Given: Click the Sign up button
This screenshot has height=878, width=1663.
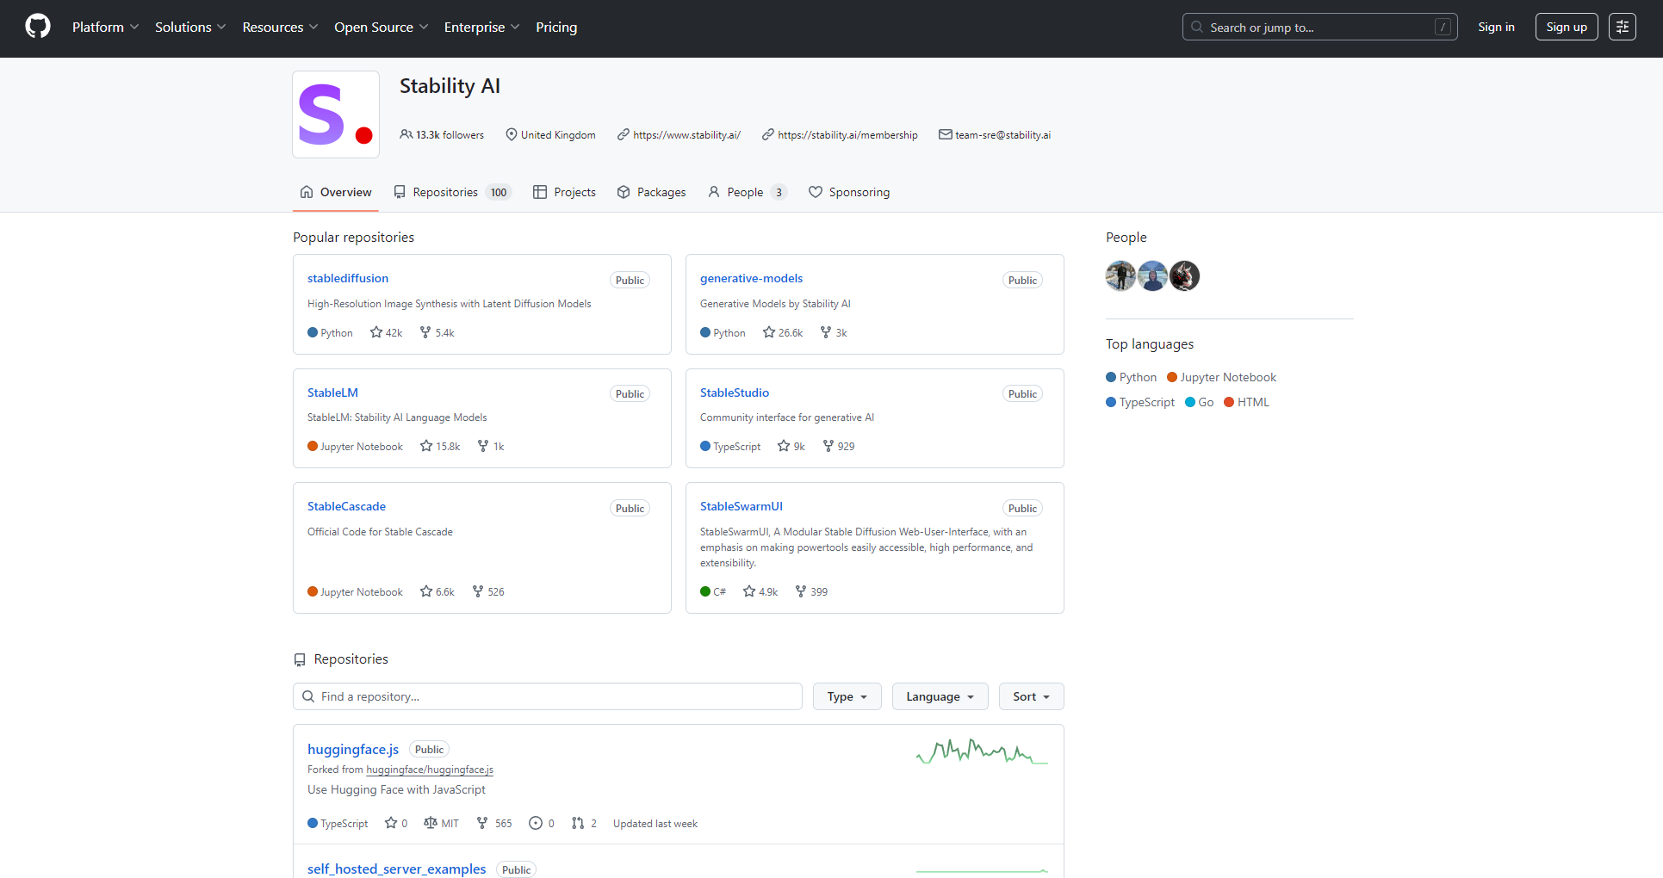Looking at the screenshot, I should pyautogui.click(x=1566, y=27).
